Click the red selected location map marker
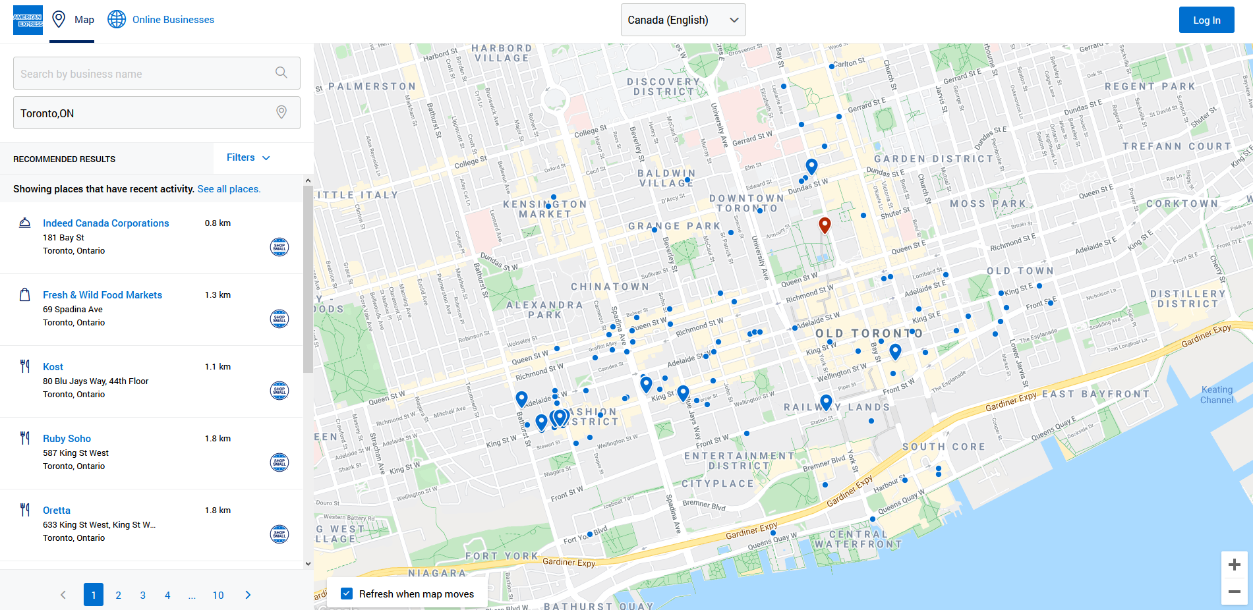This screenshot has height=610, width=1253. coord(825,225)
